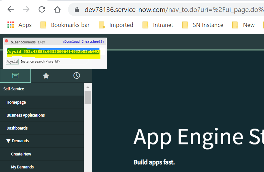
Task: Select the /sysid command suggestion
Action: [12, 62]
